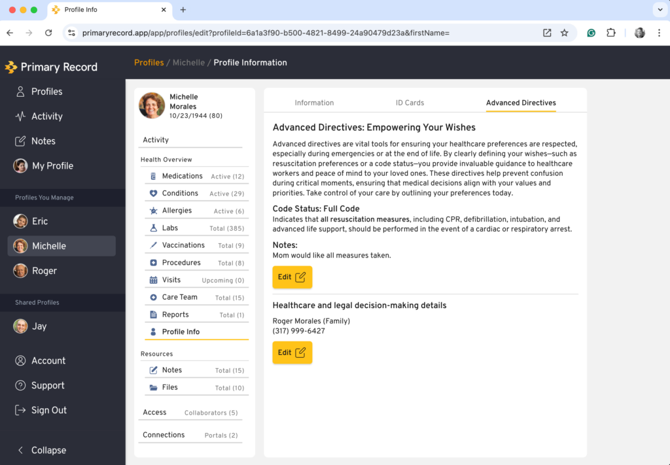Click the Resources Notes edit icon

[x=153, y=370]
